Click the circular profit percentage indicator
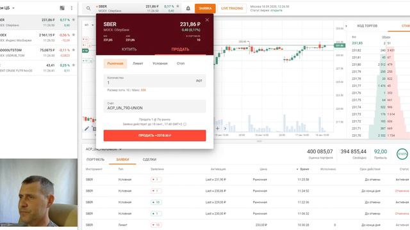 (x=402, y=154)
